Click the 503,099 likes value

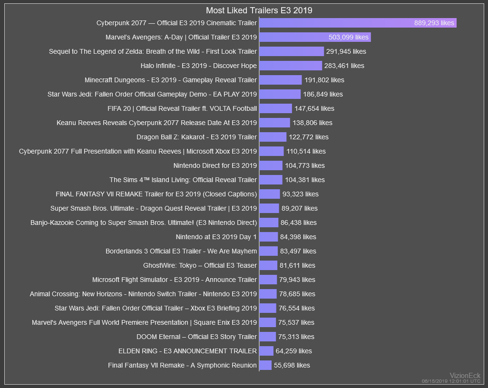349,37
